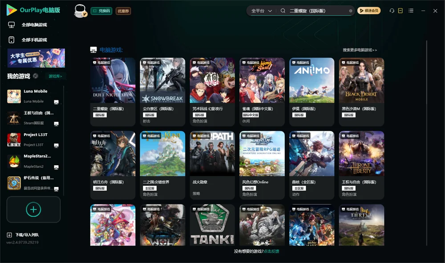Click the yellow mini-window icon in title bar
Viewport: 445px width, 263px height.
400,11
